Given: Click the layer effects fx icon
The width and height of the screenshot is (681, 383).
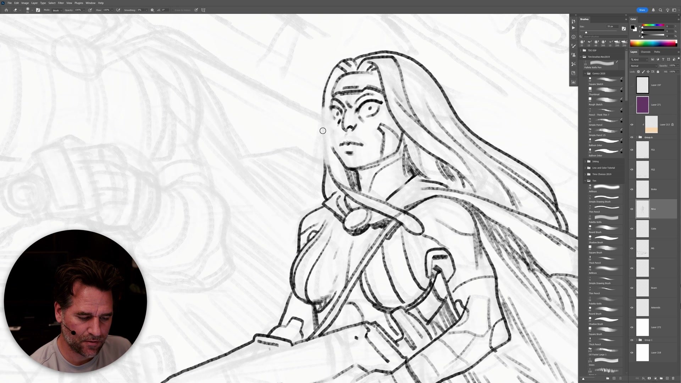Looking at the screenshot, I should [643, 378].
